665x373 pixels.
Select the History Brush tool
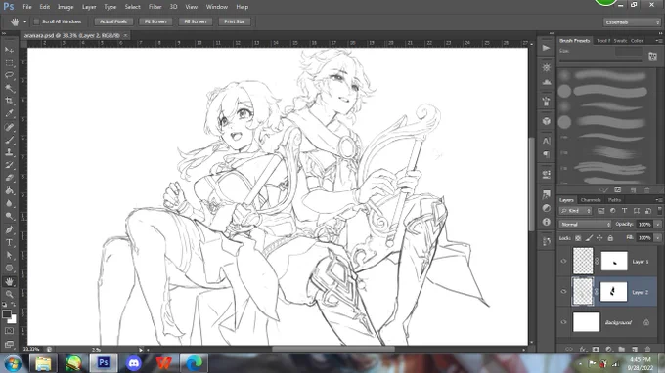[9, 165]
